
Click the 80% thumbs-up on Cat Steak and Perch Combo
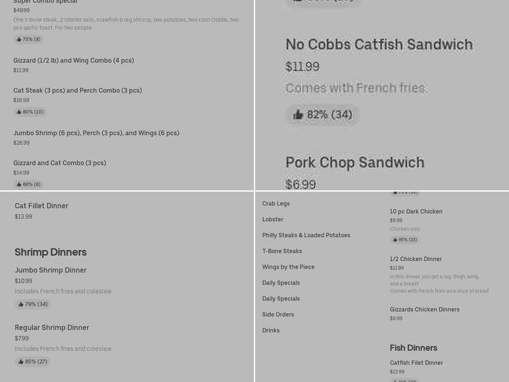(30, 111)
